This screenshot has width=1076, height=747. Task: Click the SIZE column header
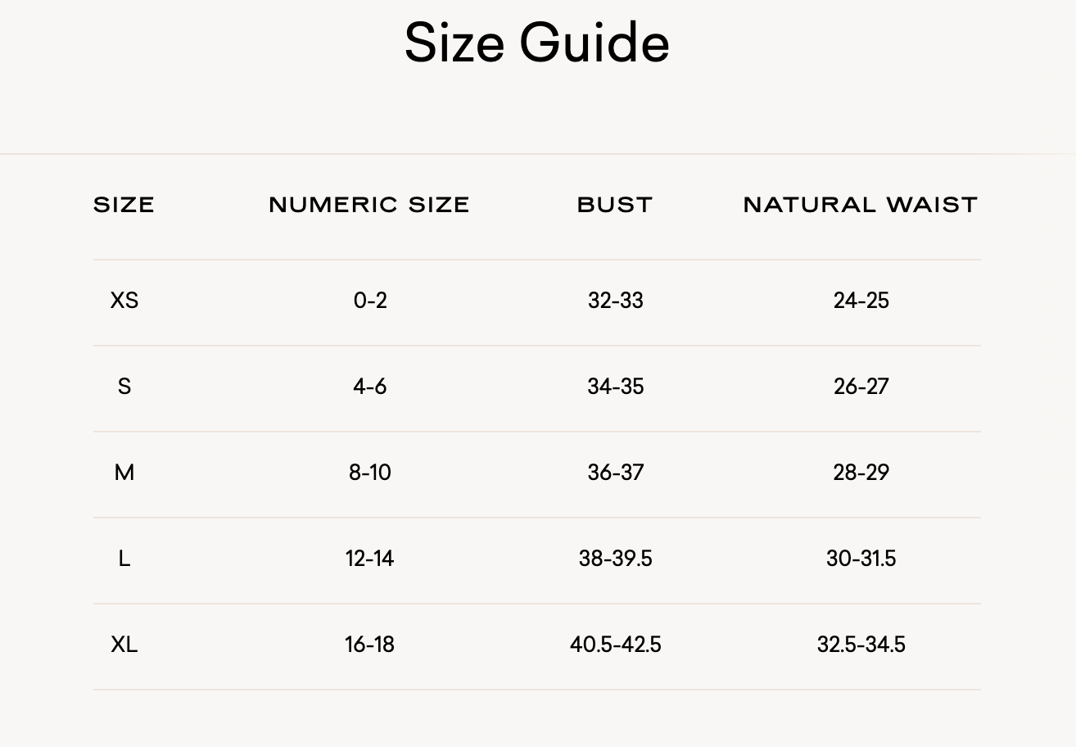(124, 205)
